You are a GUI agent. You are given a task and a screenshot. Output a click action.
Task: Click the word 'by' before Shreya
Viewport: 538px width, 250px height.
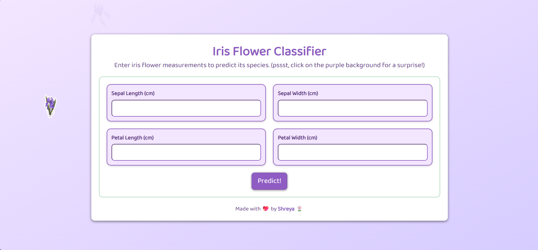pyautogui.click(x=274, y=209)
